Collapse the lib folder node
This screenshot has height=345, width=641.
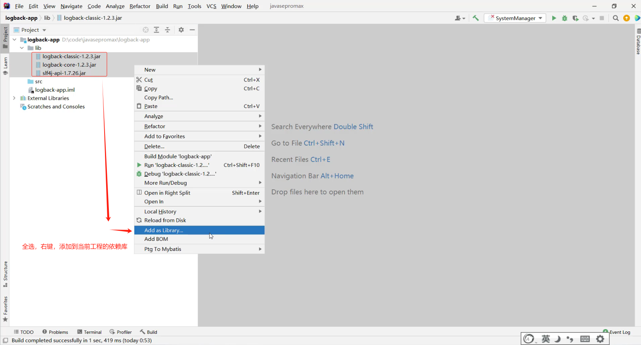pos(22,48)
